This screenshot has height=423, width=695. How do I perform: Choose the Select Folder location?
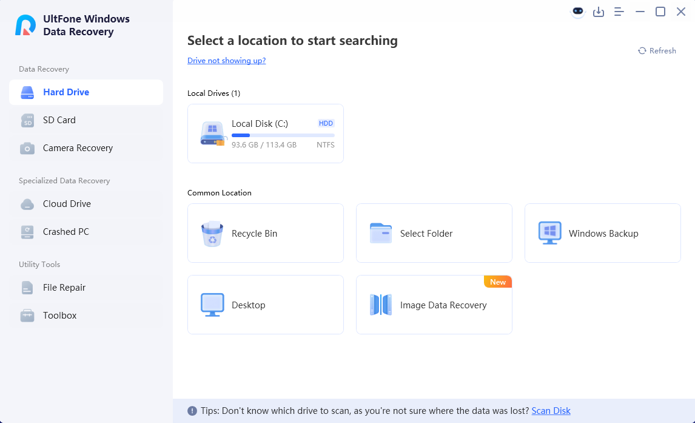click(434, 234)
